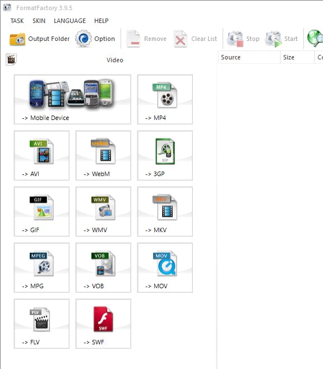Image resolution: width=323 pixels, height=369 pixels.
Task: Click the FormatFactory title bar app icon
Action: (x=7, y=7)
